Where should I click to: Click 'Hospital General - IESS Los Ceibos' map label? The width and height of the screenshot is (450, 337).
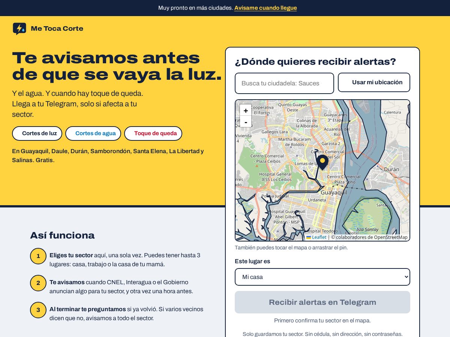click(275, 177)
